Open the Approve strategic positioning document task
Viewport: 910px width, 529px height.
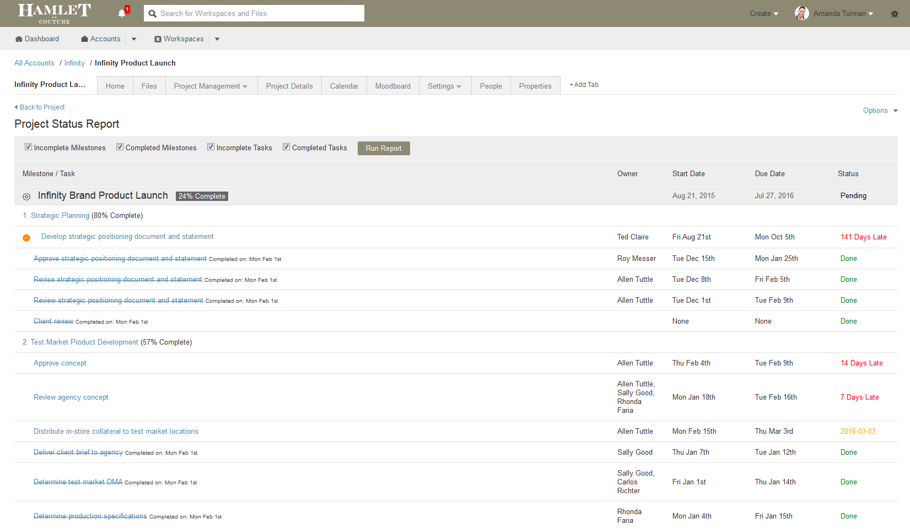tap(120, 259)
